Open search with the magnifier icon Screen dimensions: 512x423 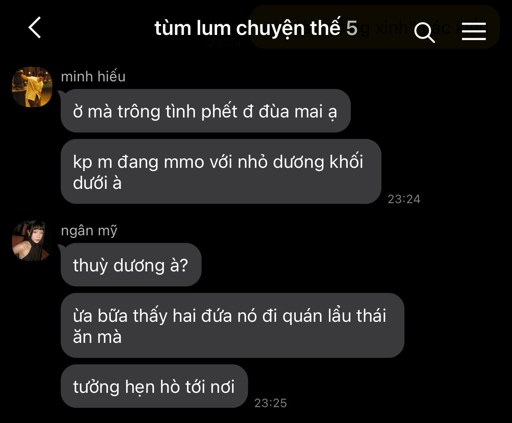tap(424, 32)
